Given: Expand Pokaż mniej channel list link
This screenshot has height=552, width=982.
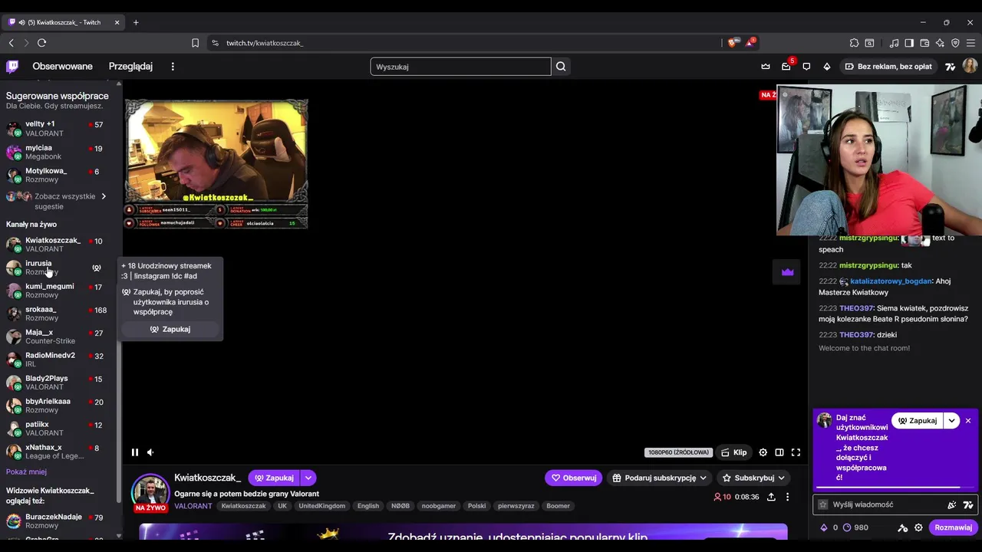Looking at the screenshot, I should pyautogui.click(x=26, y=472).
